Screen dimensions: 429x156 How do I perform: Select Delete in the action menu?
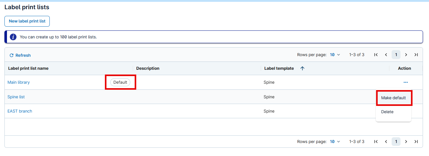point(387,112)
